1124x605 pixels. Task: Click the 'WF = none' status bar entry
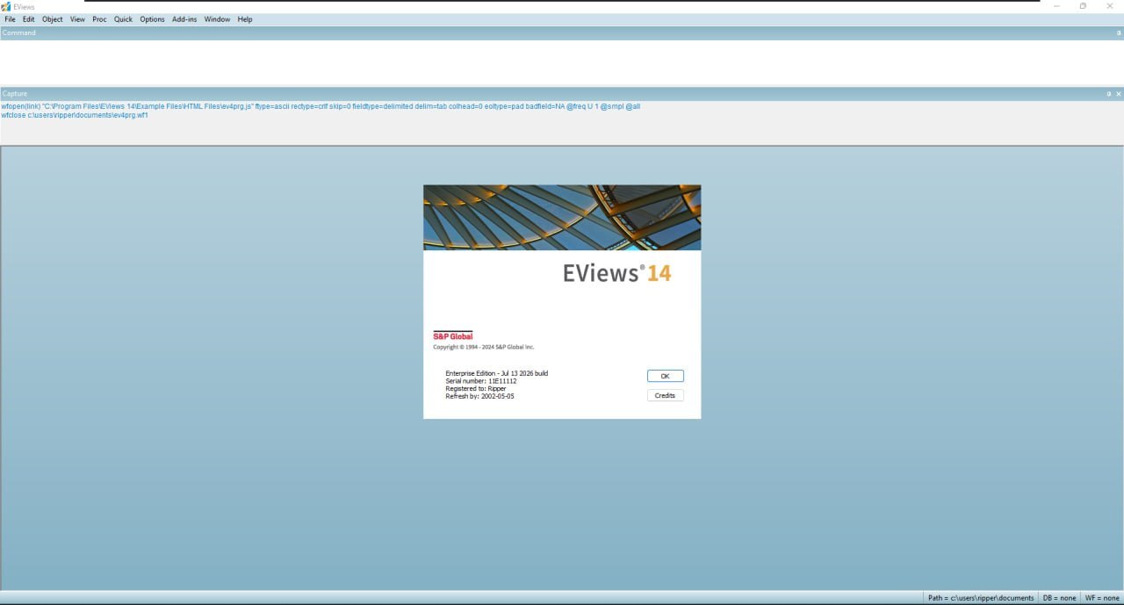1102,598
